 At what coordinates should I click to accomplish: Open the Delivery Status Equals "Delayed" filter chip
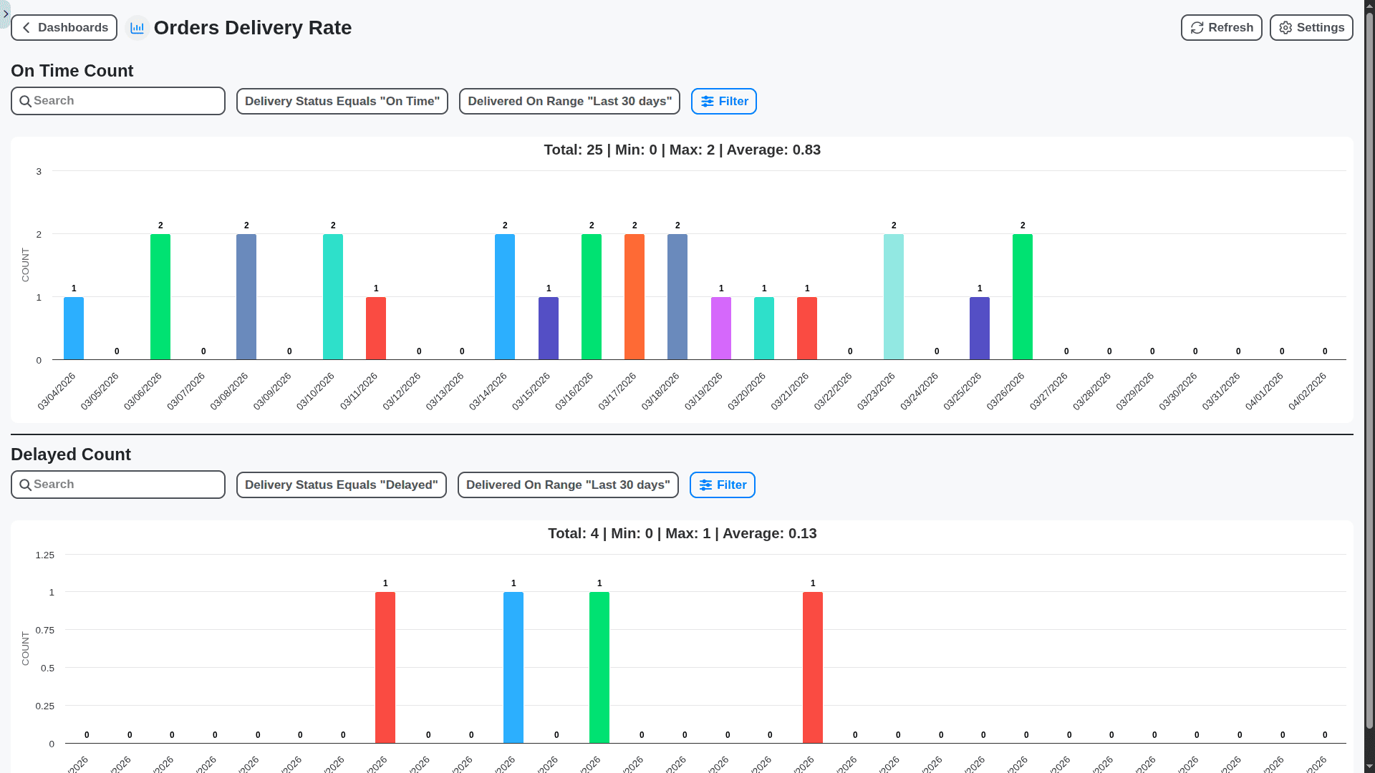point(341,485)
